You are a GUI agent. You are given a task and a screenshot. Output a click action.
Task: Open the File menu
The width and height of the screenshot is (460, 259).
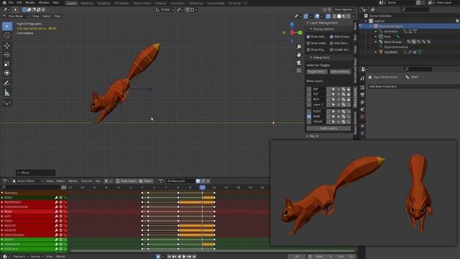click(11, 2)
